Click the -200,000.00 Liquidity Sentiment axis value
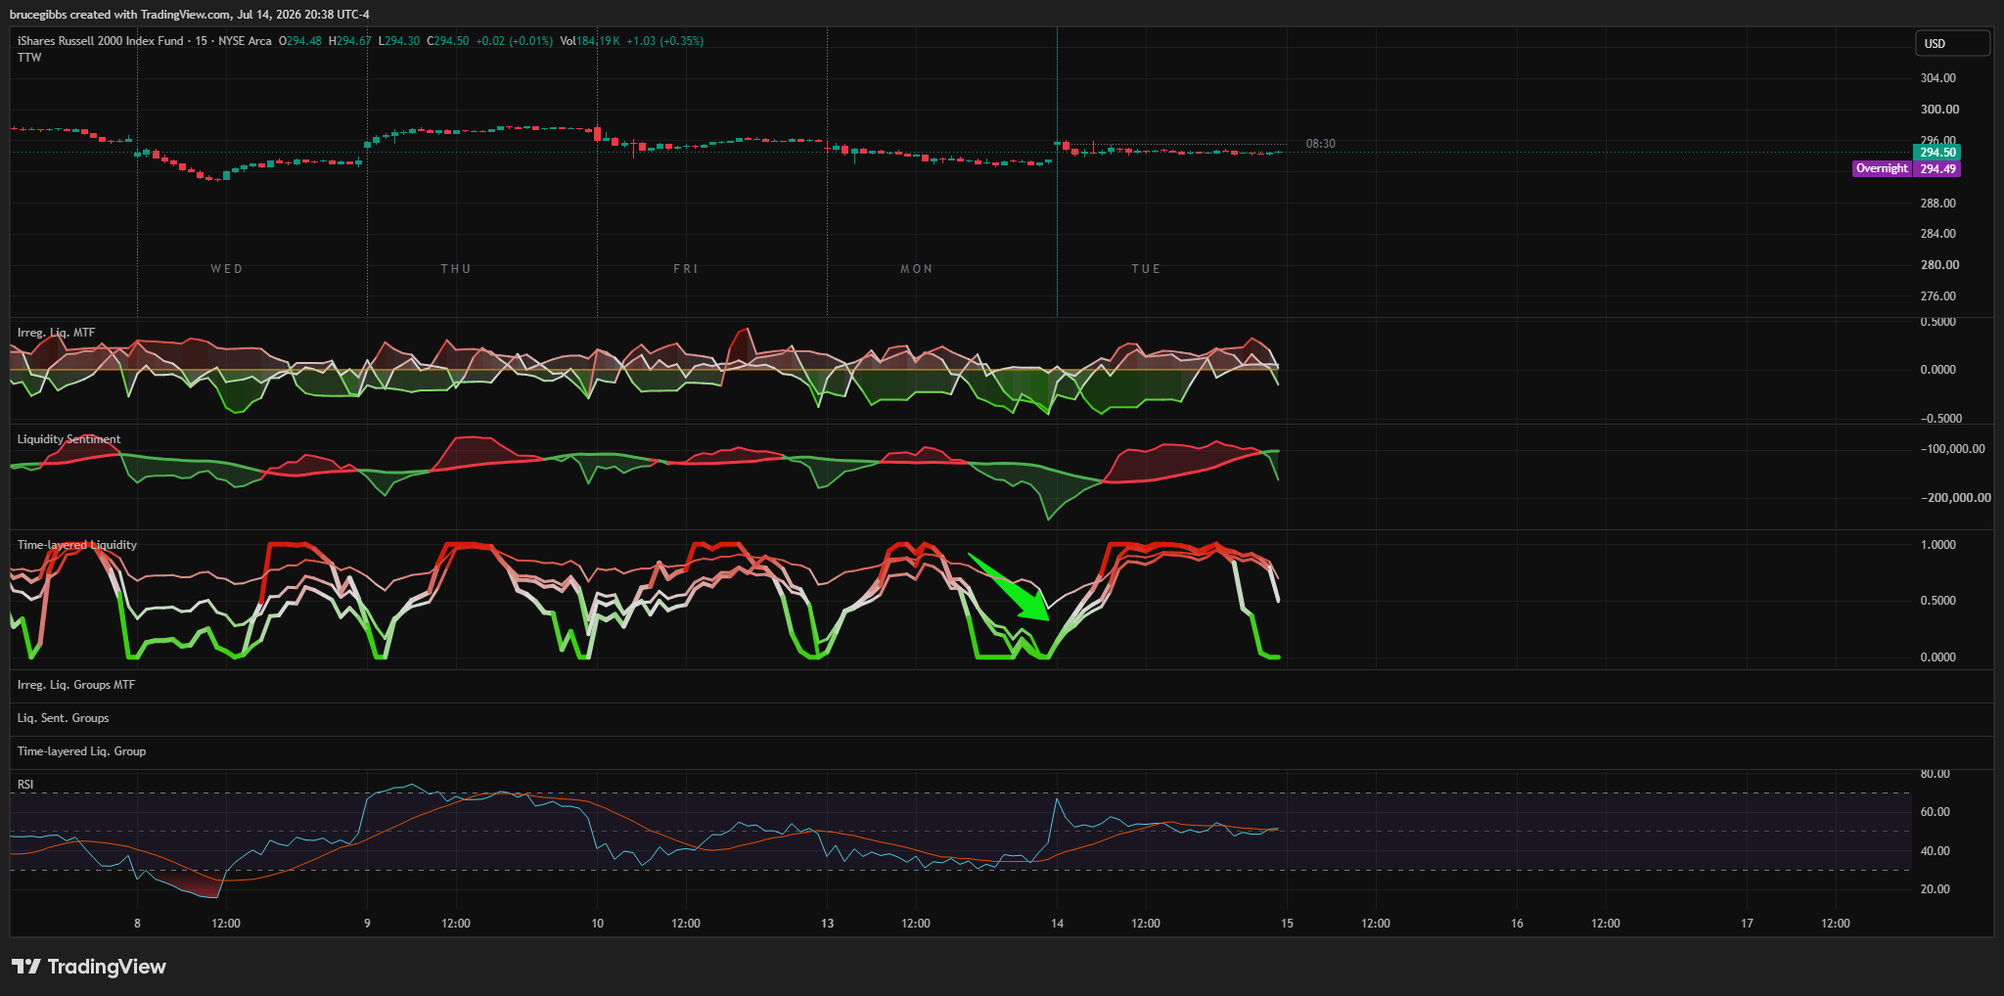This screenshot has height=996, width=2004. tap(1955, 498)
